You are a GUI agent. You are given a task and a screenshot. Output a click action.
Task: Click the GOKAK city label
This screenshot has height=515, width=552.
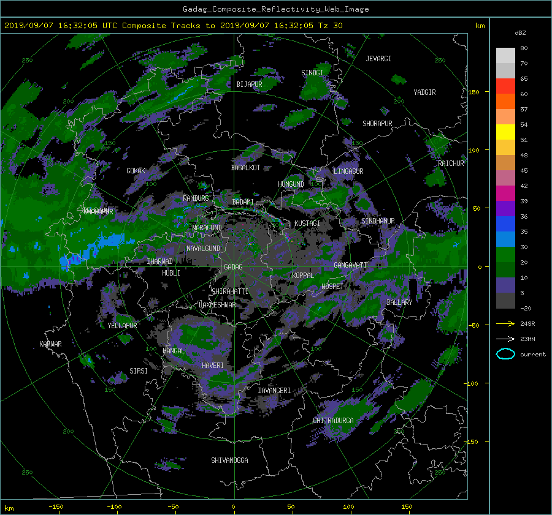point(136,171)
